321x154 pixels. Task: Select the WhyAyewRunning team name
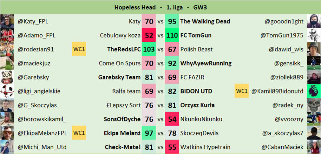tap(206, 63)
